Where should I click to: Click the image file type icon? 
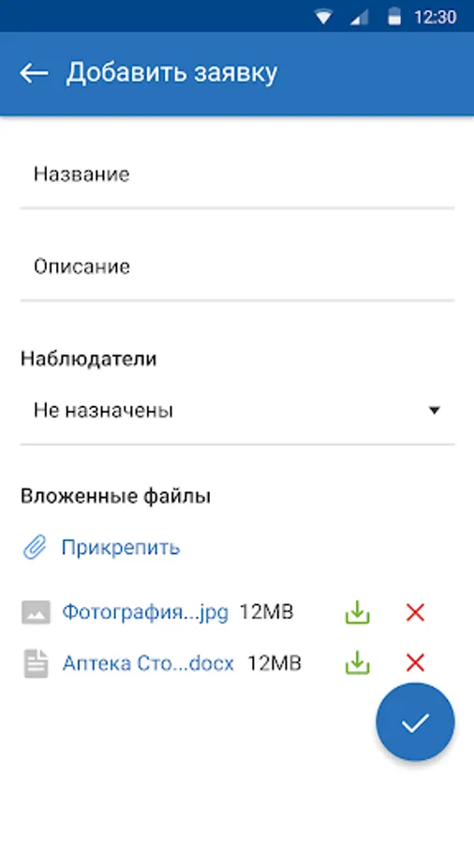[x=36, y=612]
